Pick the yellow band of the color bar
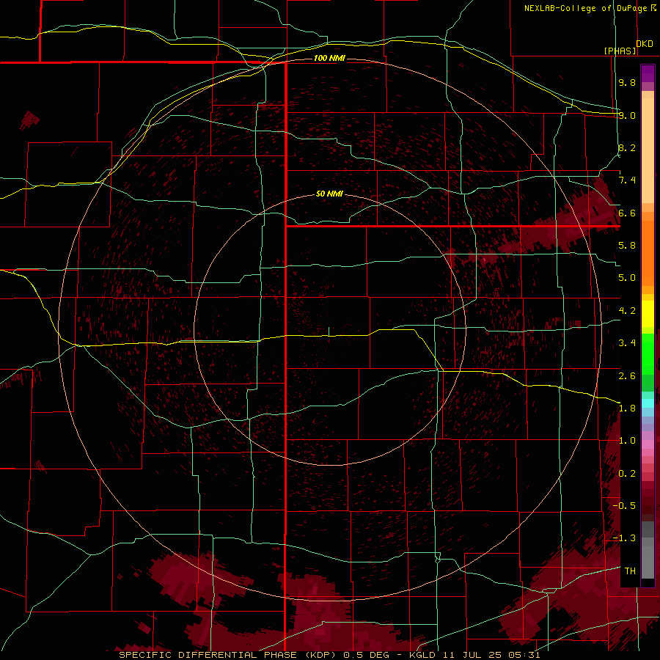Screen dimensions: 660x660 coord(648,314)
